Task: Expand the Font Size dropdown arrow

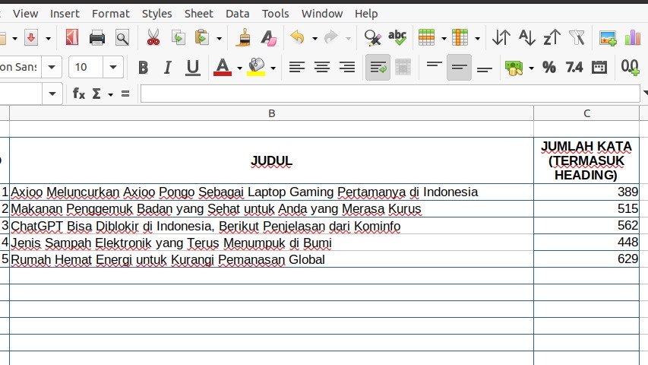Action: [113, 67]
